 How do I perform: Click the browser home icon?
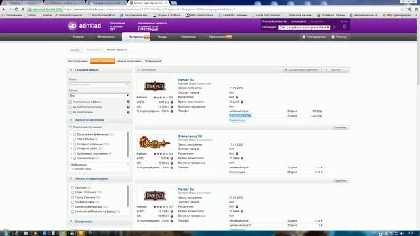pyautogui.click(x=23, y=9)
